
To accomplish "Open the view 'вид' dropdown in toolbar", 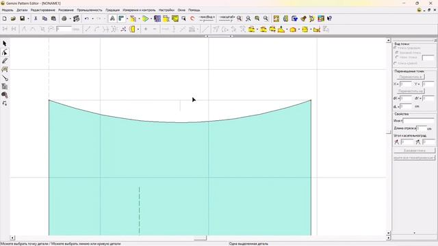I will 207,18.
